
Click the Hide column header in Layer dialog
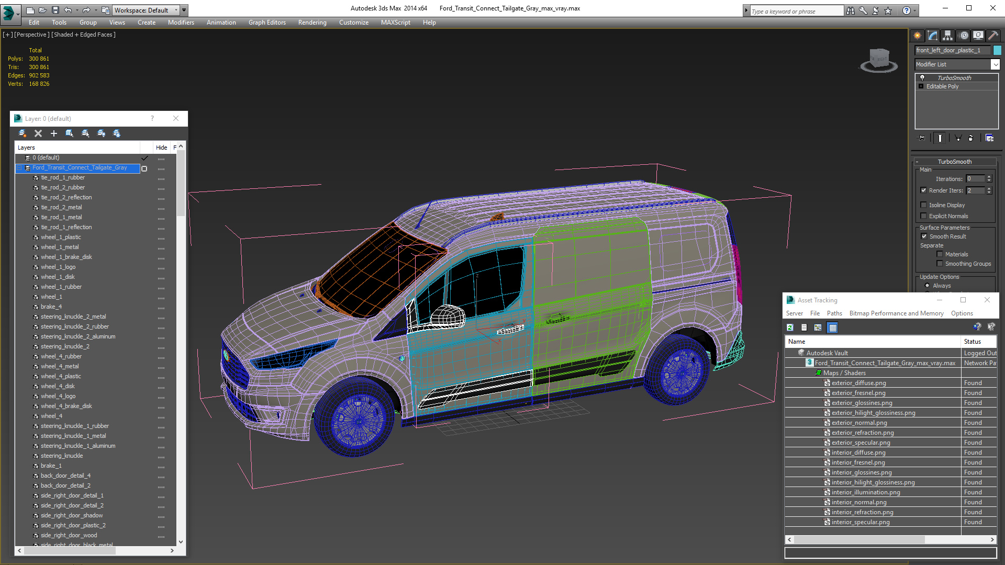pos(161,148)
